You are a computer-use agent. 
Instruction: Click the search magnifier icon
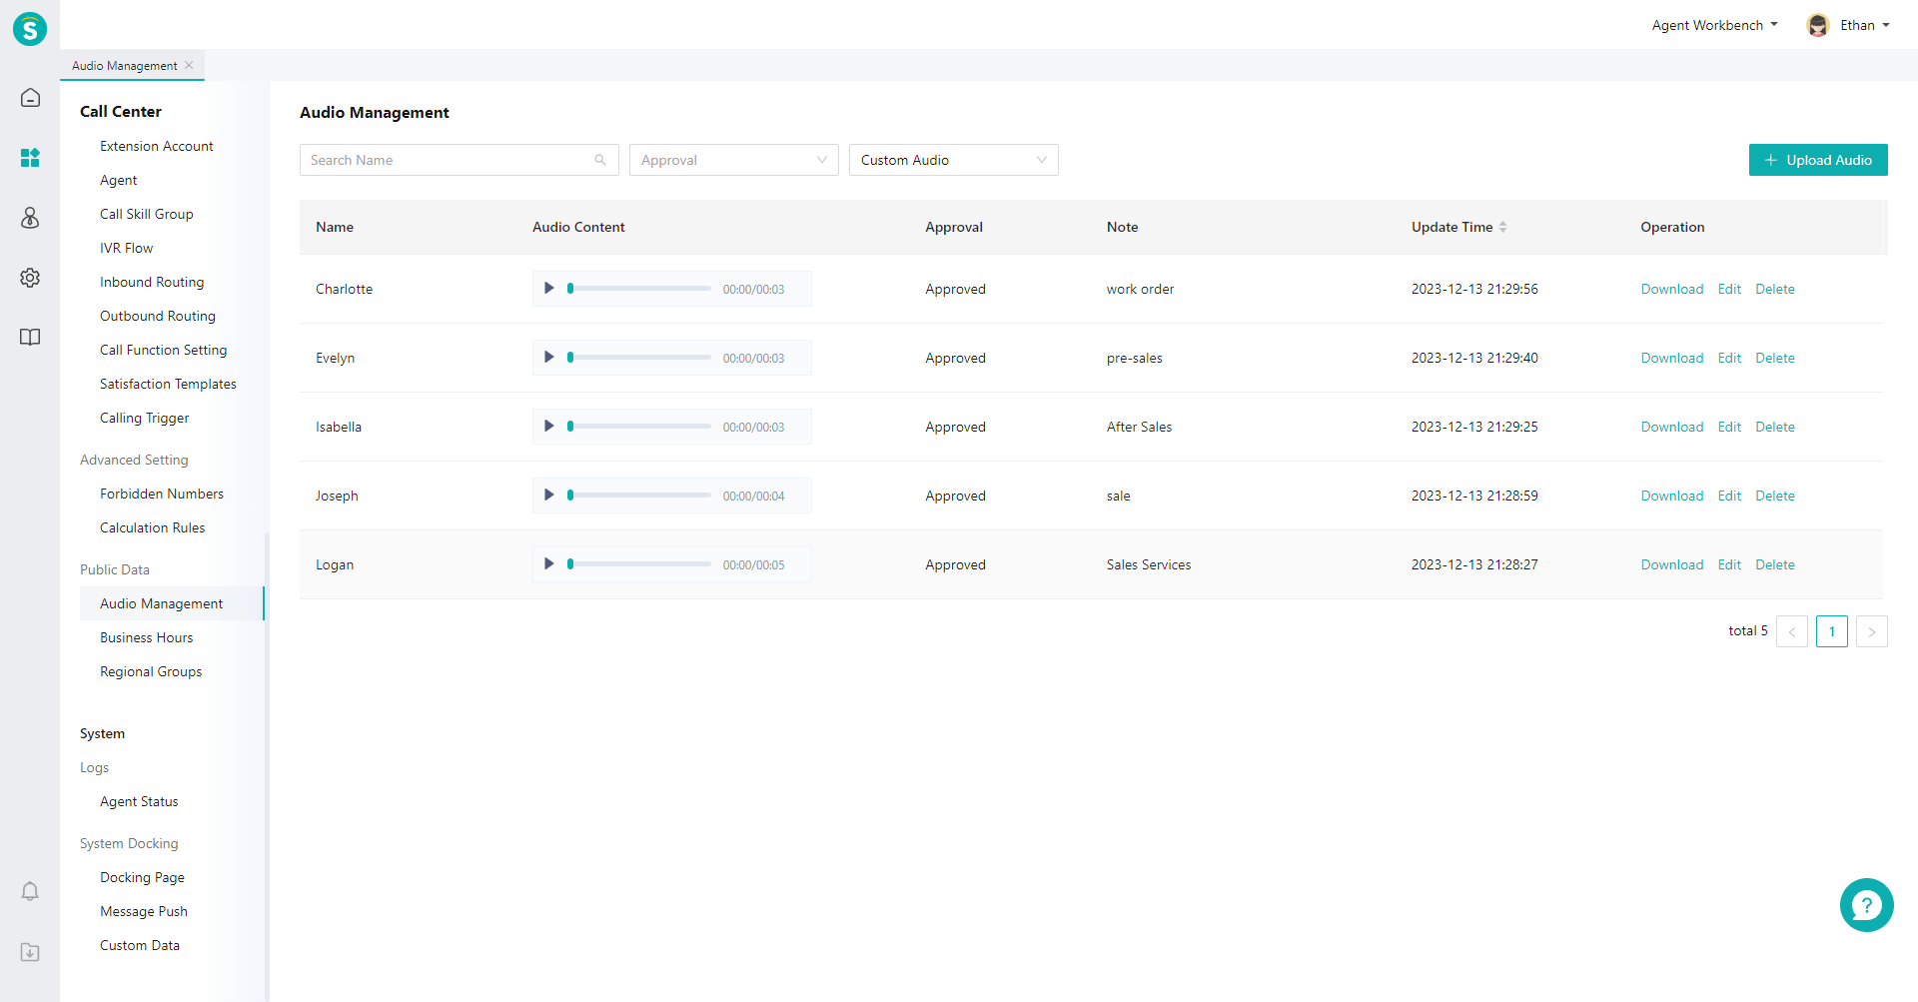600,160
